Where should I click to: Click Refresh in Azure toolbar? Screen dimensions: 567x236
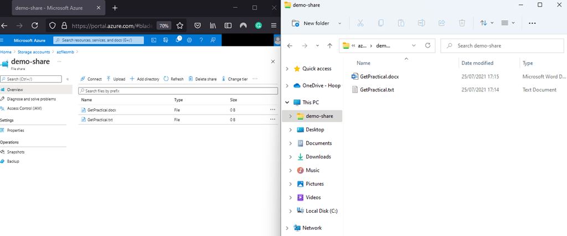click(x=173, y=79)
